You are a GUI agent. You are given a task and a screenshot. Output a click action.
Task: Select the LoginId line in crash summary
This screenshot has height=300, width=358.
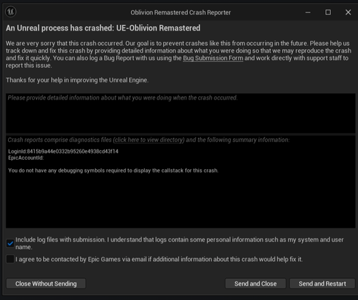tap(64, 151)
